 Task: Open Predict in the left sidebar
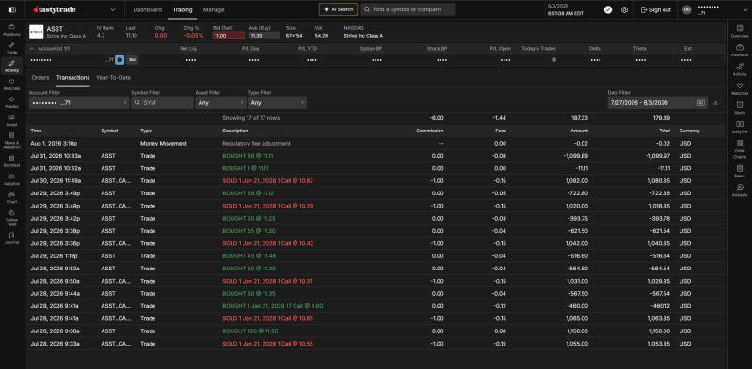(11, 102)
